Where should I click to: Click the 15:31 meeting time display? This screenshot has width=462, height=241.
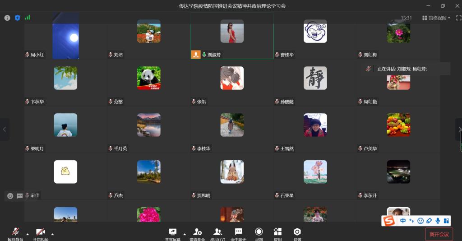pos(407,18)
